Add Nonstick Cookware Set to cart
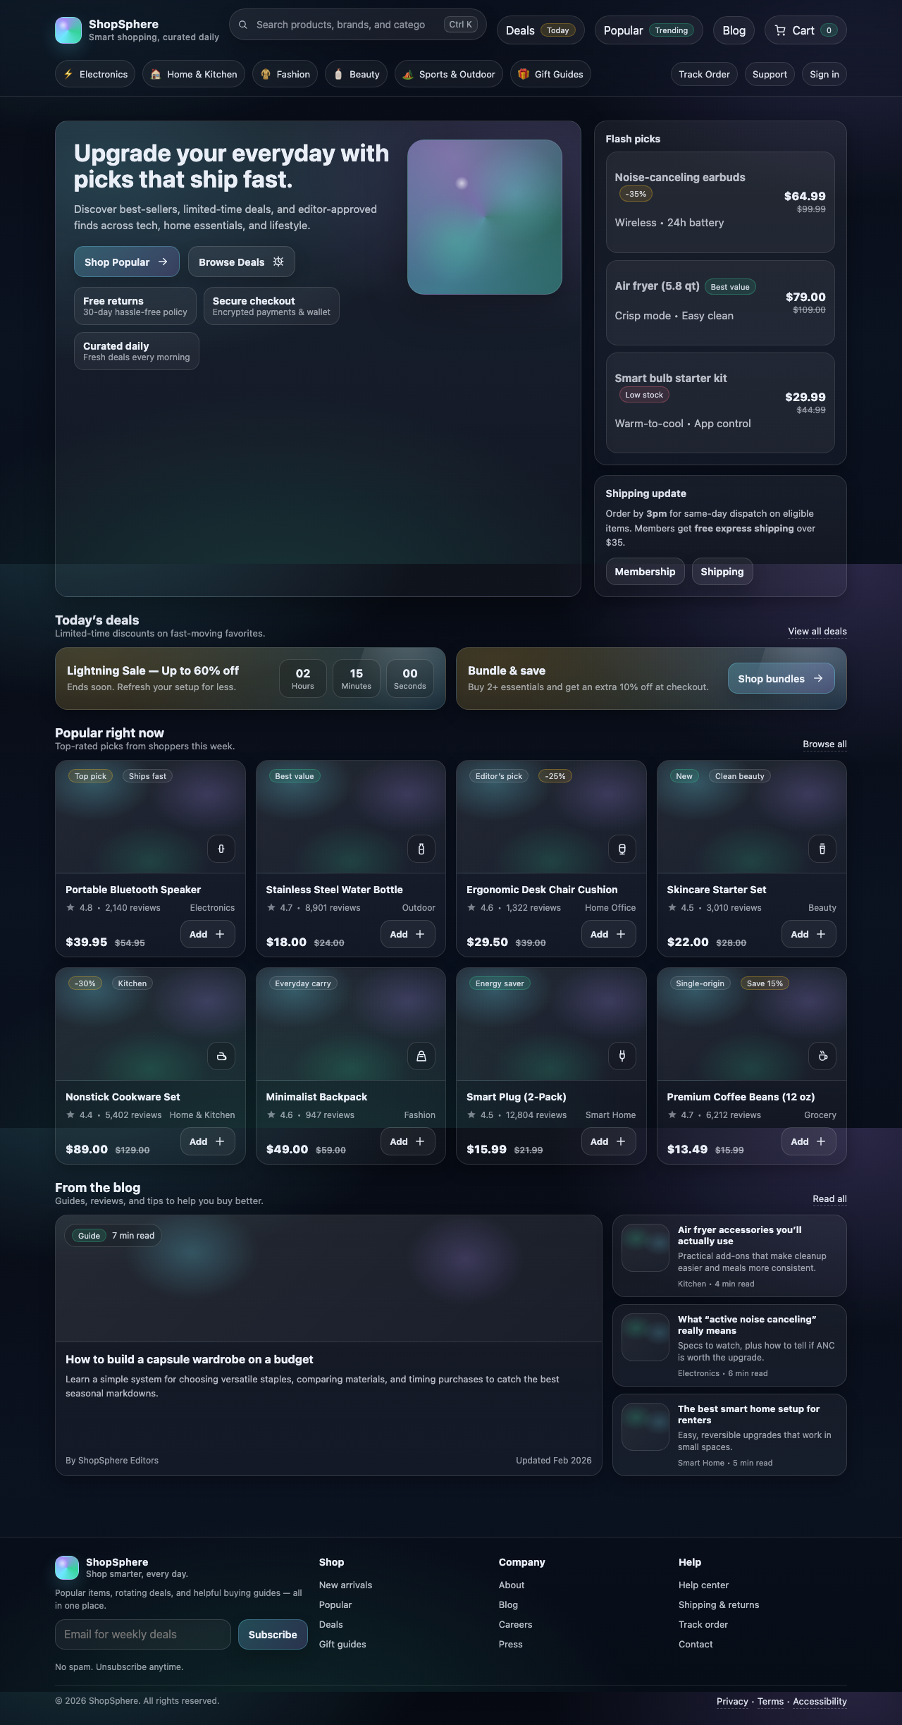This screenshot has height=1725, width=902. pos(207,1141)
